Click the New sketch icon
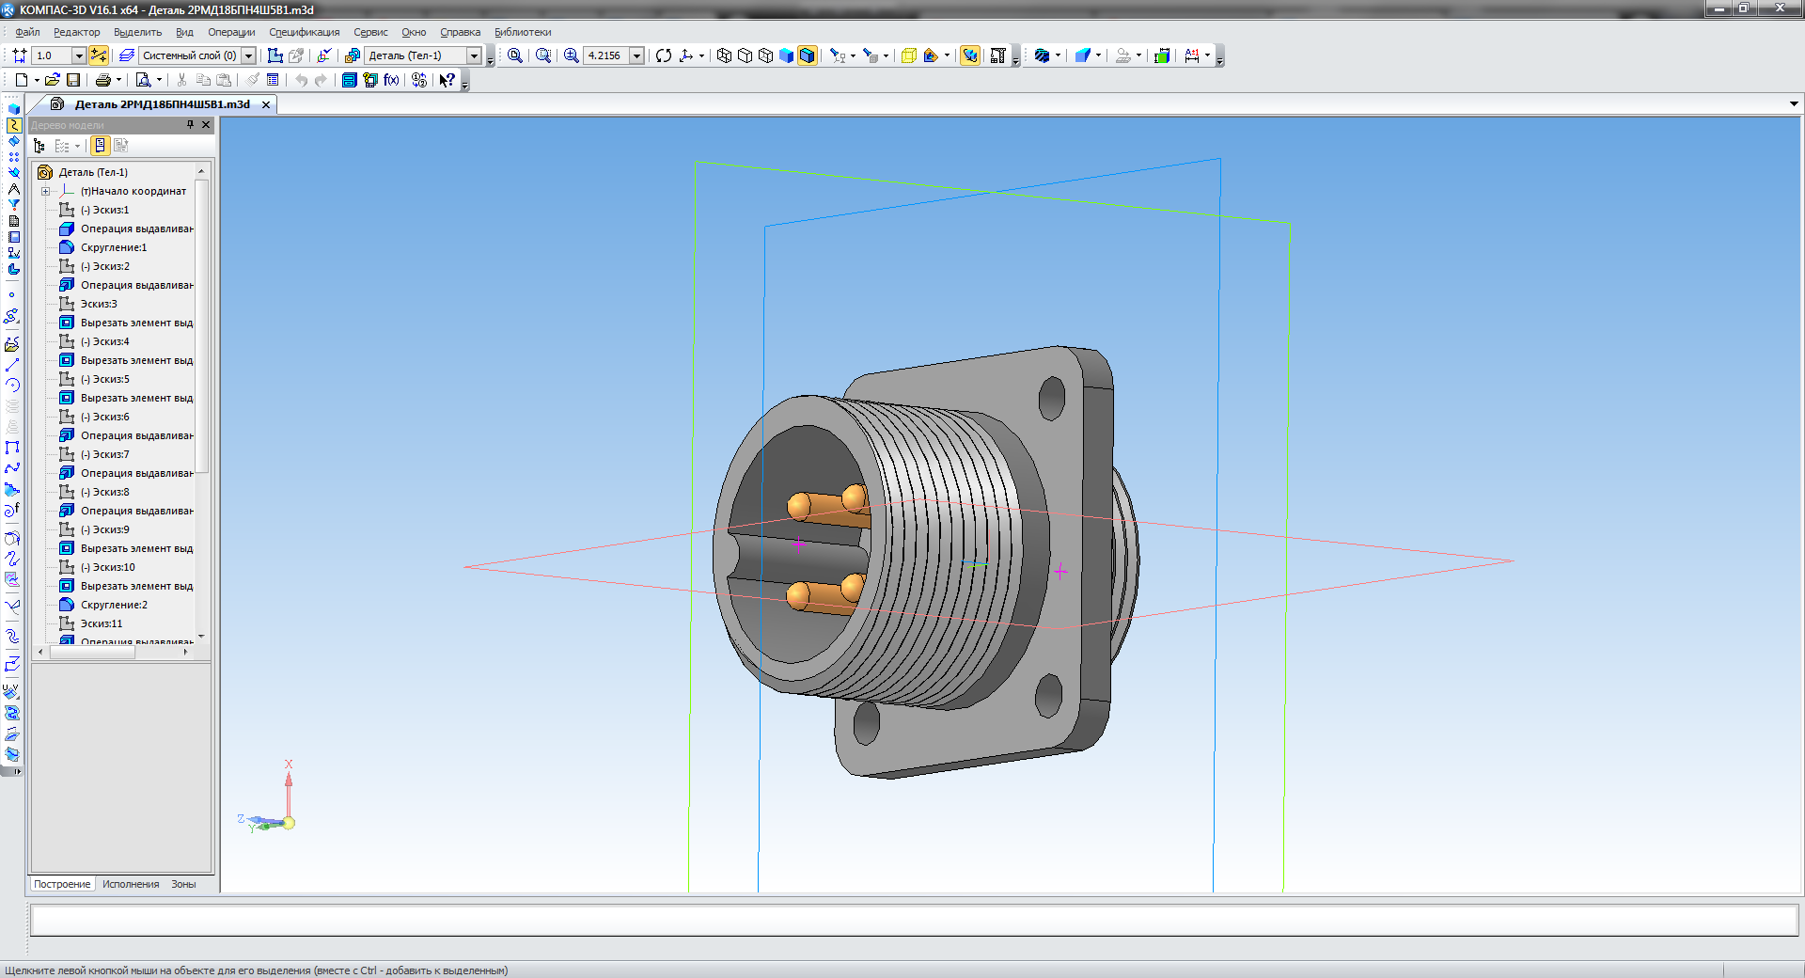 pyautogui.click(x=275, y=55)
